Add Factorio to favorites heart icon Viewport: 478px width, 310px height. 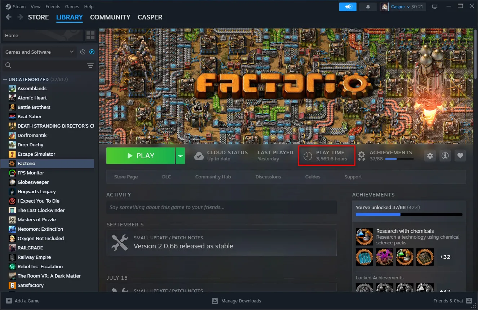(460, 156)
